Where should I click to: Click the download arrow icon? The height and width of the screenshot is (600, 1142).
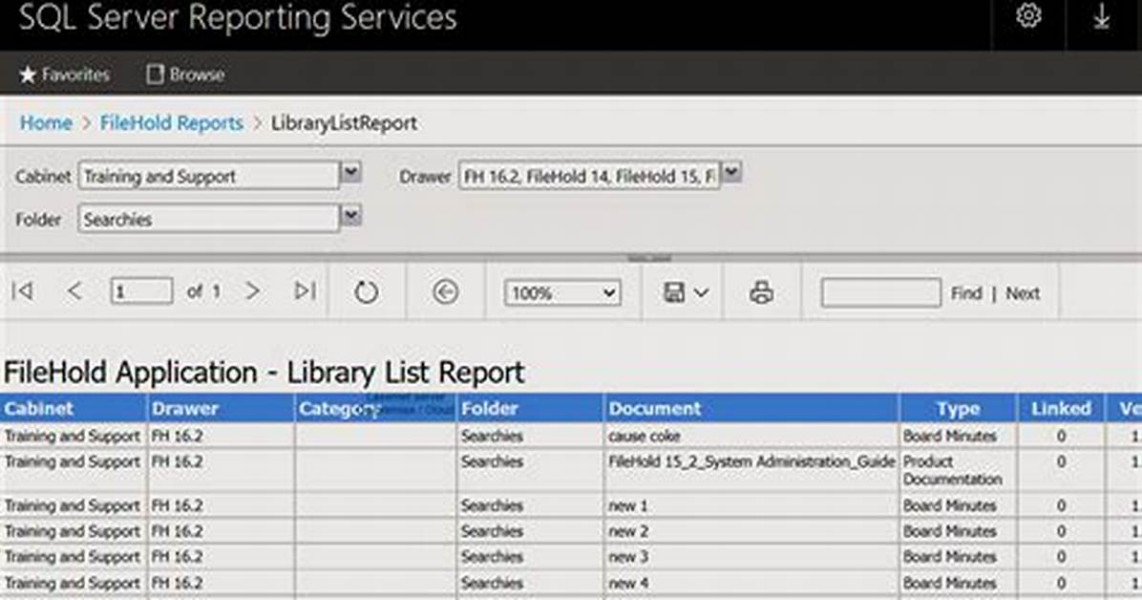click(1101, 16)
